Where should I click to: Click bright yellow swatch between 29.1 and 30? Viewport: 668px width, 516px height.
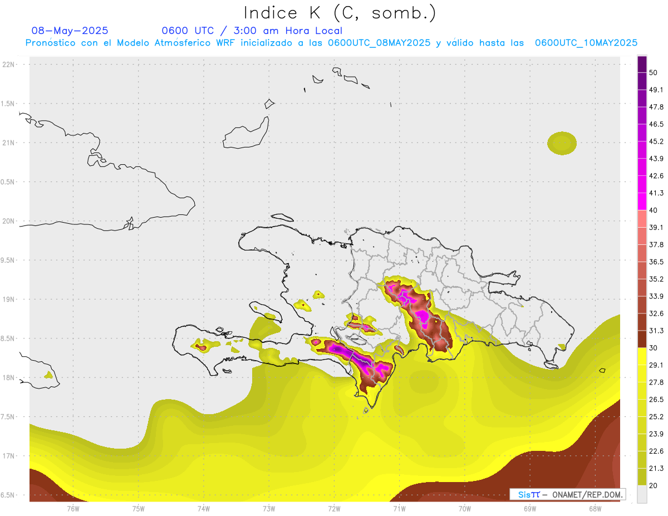click(642, 356)
